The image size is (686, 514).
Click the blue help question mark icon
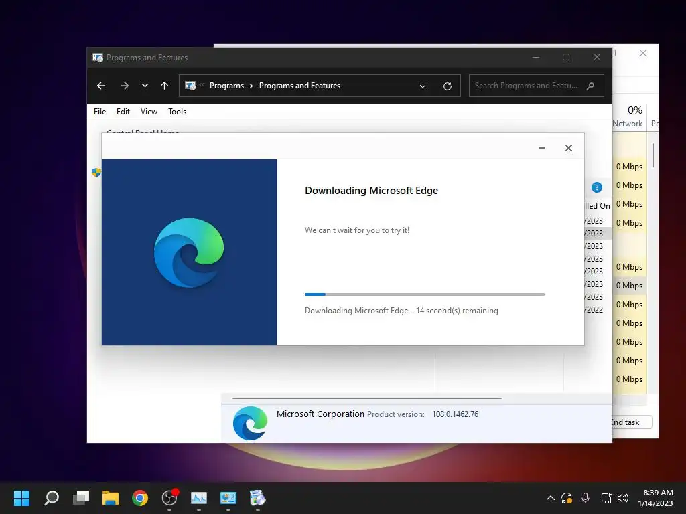(x=597, y=187)
